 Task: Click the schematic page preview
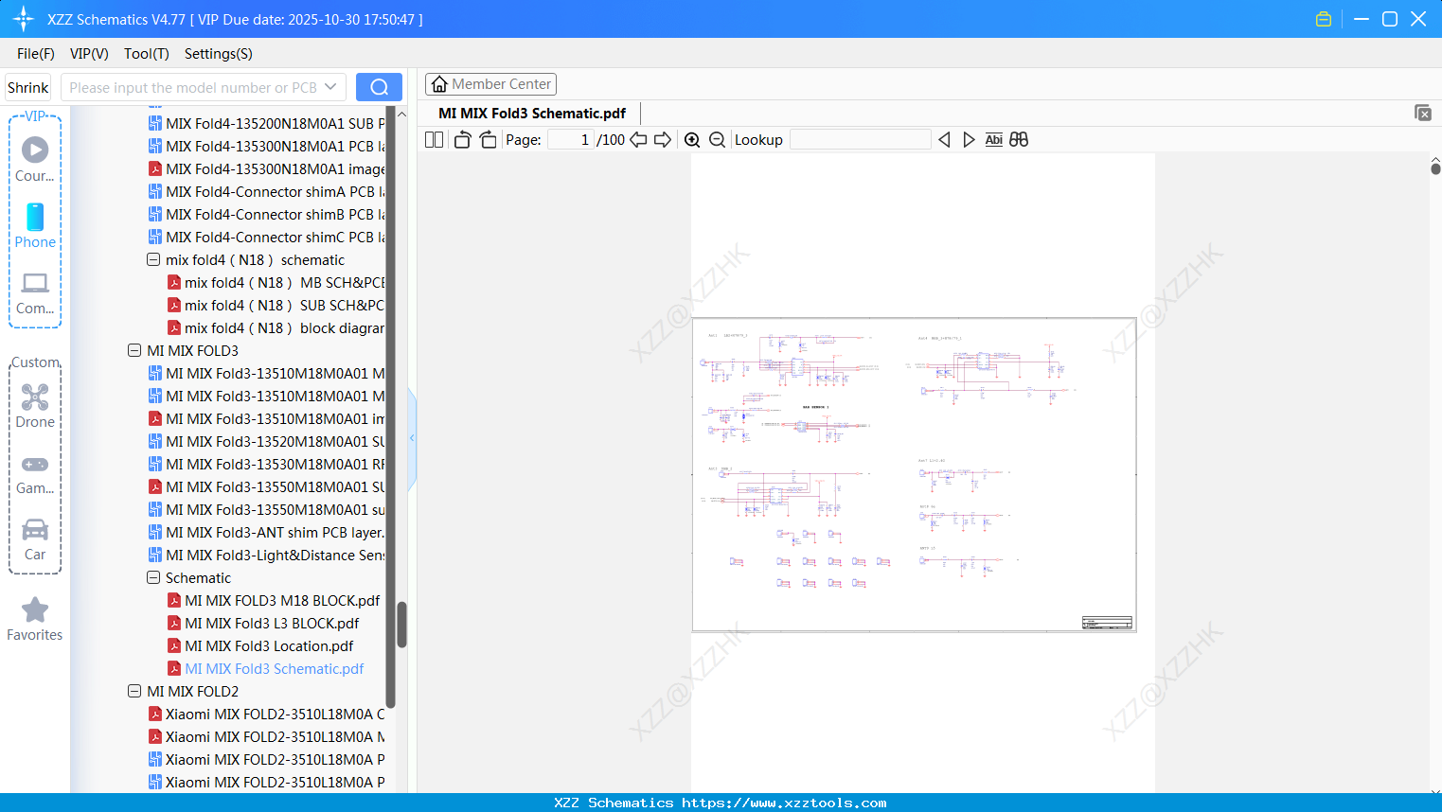click(x=914, y=474)
